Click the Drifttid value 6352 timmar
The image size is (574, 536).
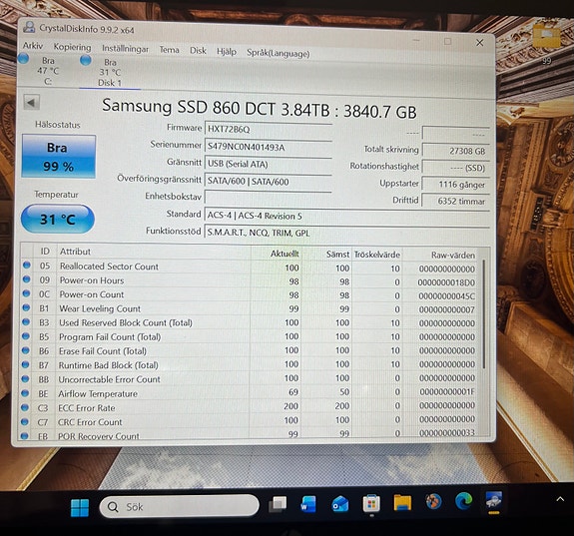point(456,201)
